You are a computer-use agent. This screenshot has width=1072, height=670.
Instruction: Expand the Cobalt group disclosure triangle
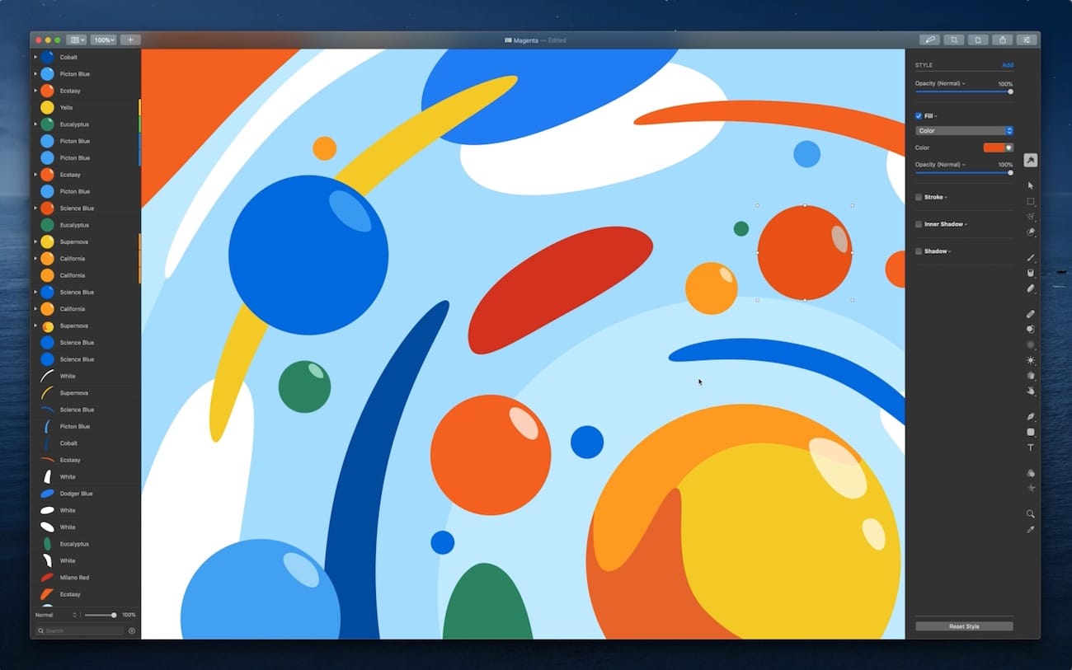35,57
